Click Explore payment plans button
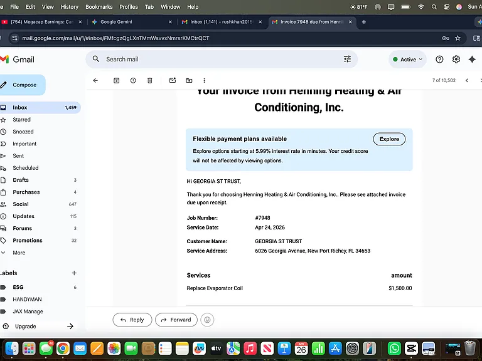This screenshot has width=482, height=361. click(x=389, y=139)
